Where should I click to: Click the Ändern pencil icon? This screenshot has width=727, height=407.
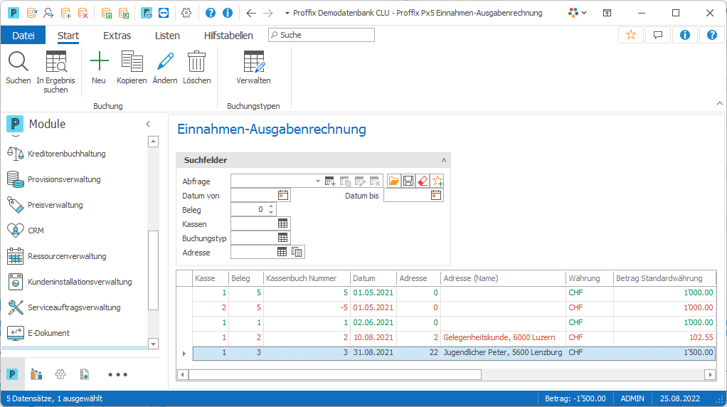pyautogui.click(x=165, y=62)
